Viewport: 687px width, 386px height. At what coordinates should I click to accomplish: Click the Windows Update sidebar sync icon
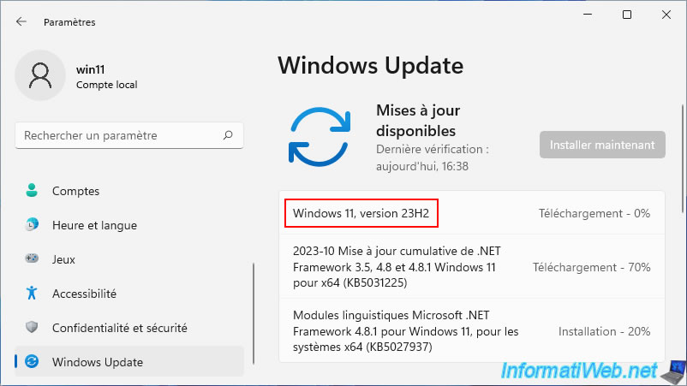(32, 362)
